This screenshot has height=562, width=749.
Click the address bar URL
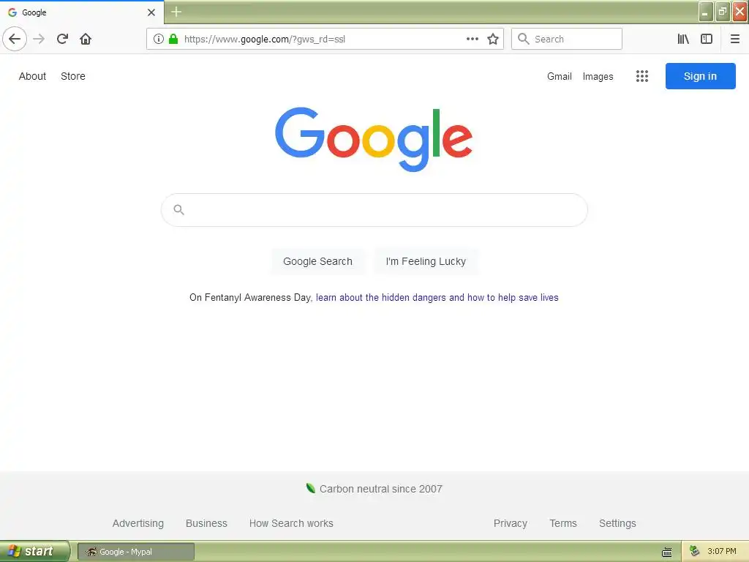[265, 40]
